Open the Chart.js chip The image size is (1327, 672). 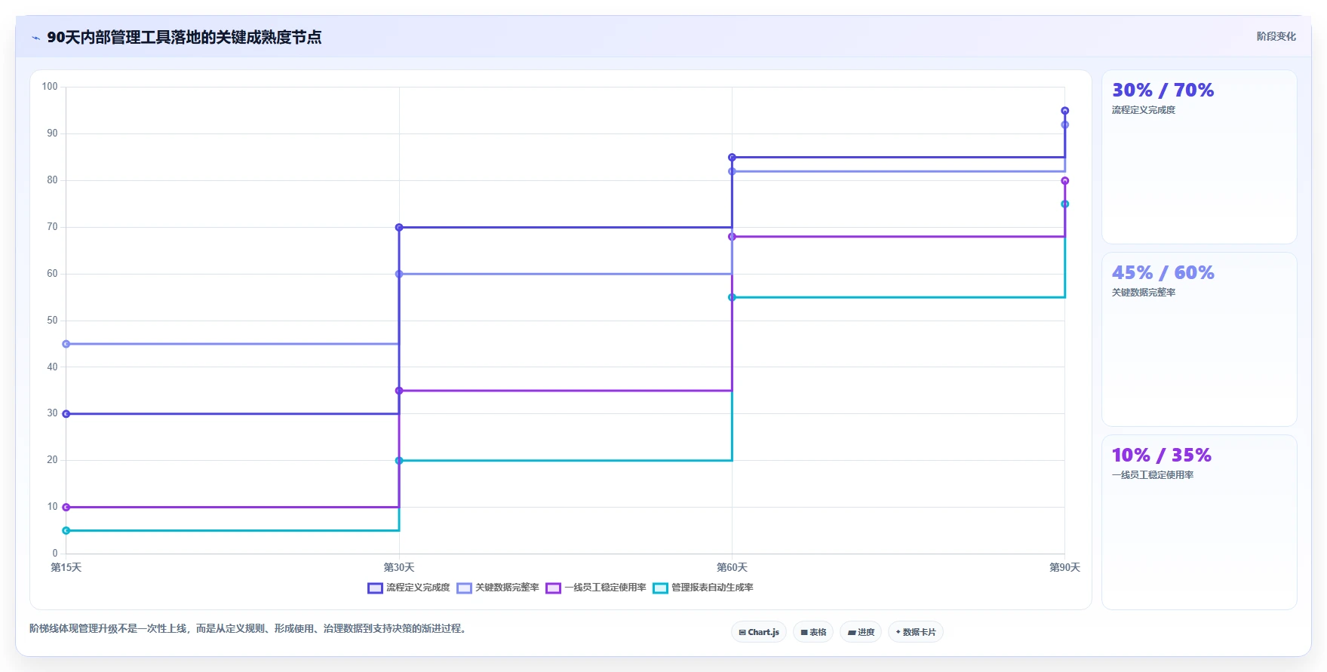(x=759, y=632)
